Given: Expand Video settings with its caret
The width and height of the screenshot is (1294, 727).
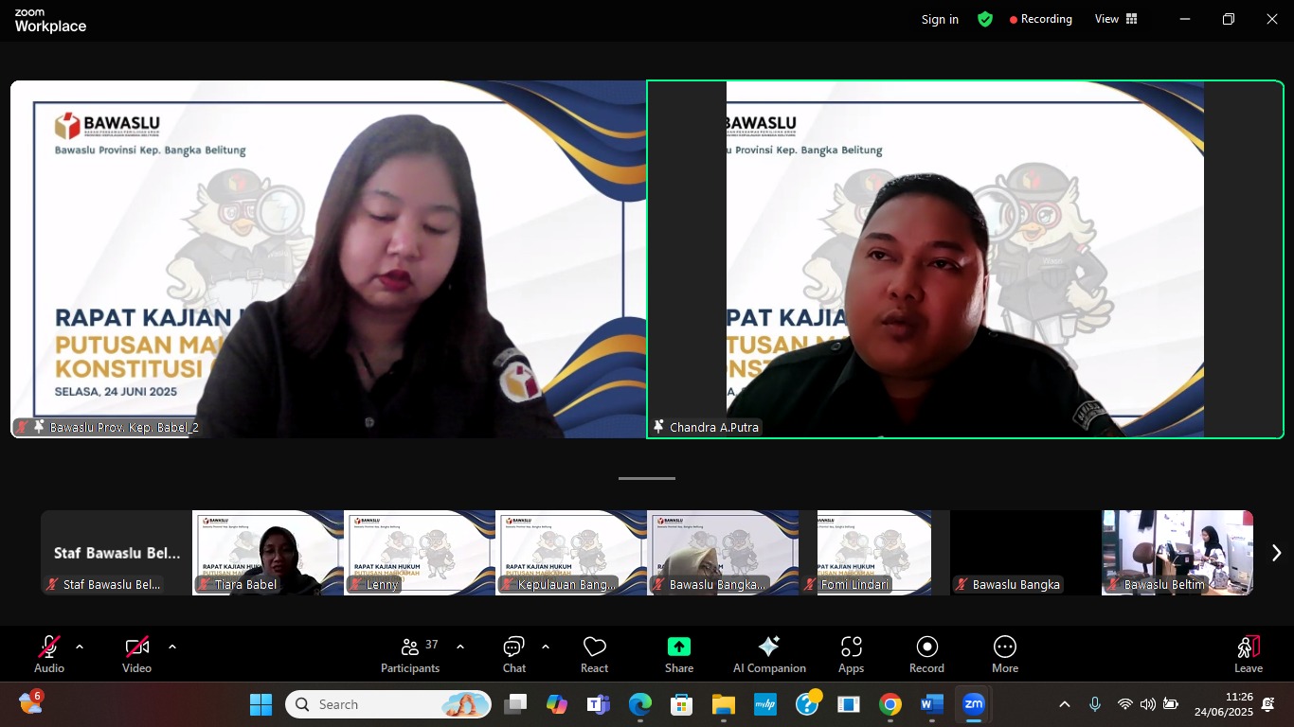Looking at the screenshot, I should [171, 646].
